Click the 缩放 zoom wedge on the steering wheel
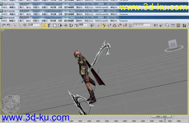The image size is (189, 123). (10, 97)
